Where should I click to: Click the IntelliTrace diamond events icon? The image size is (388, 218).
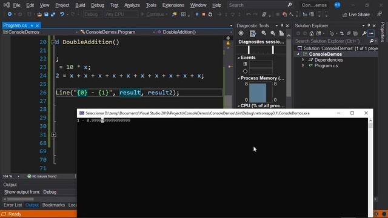(245, 71)
